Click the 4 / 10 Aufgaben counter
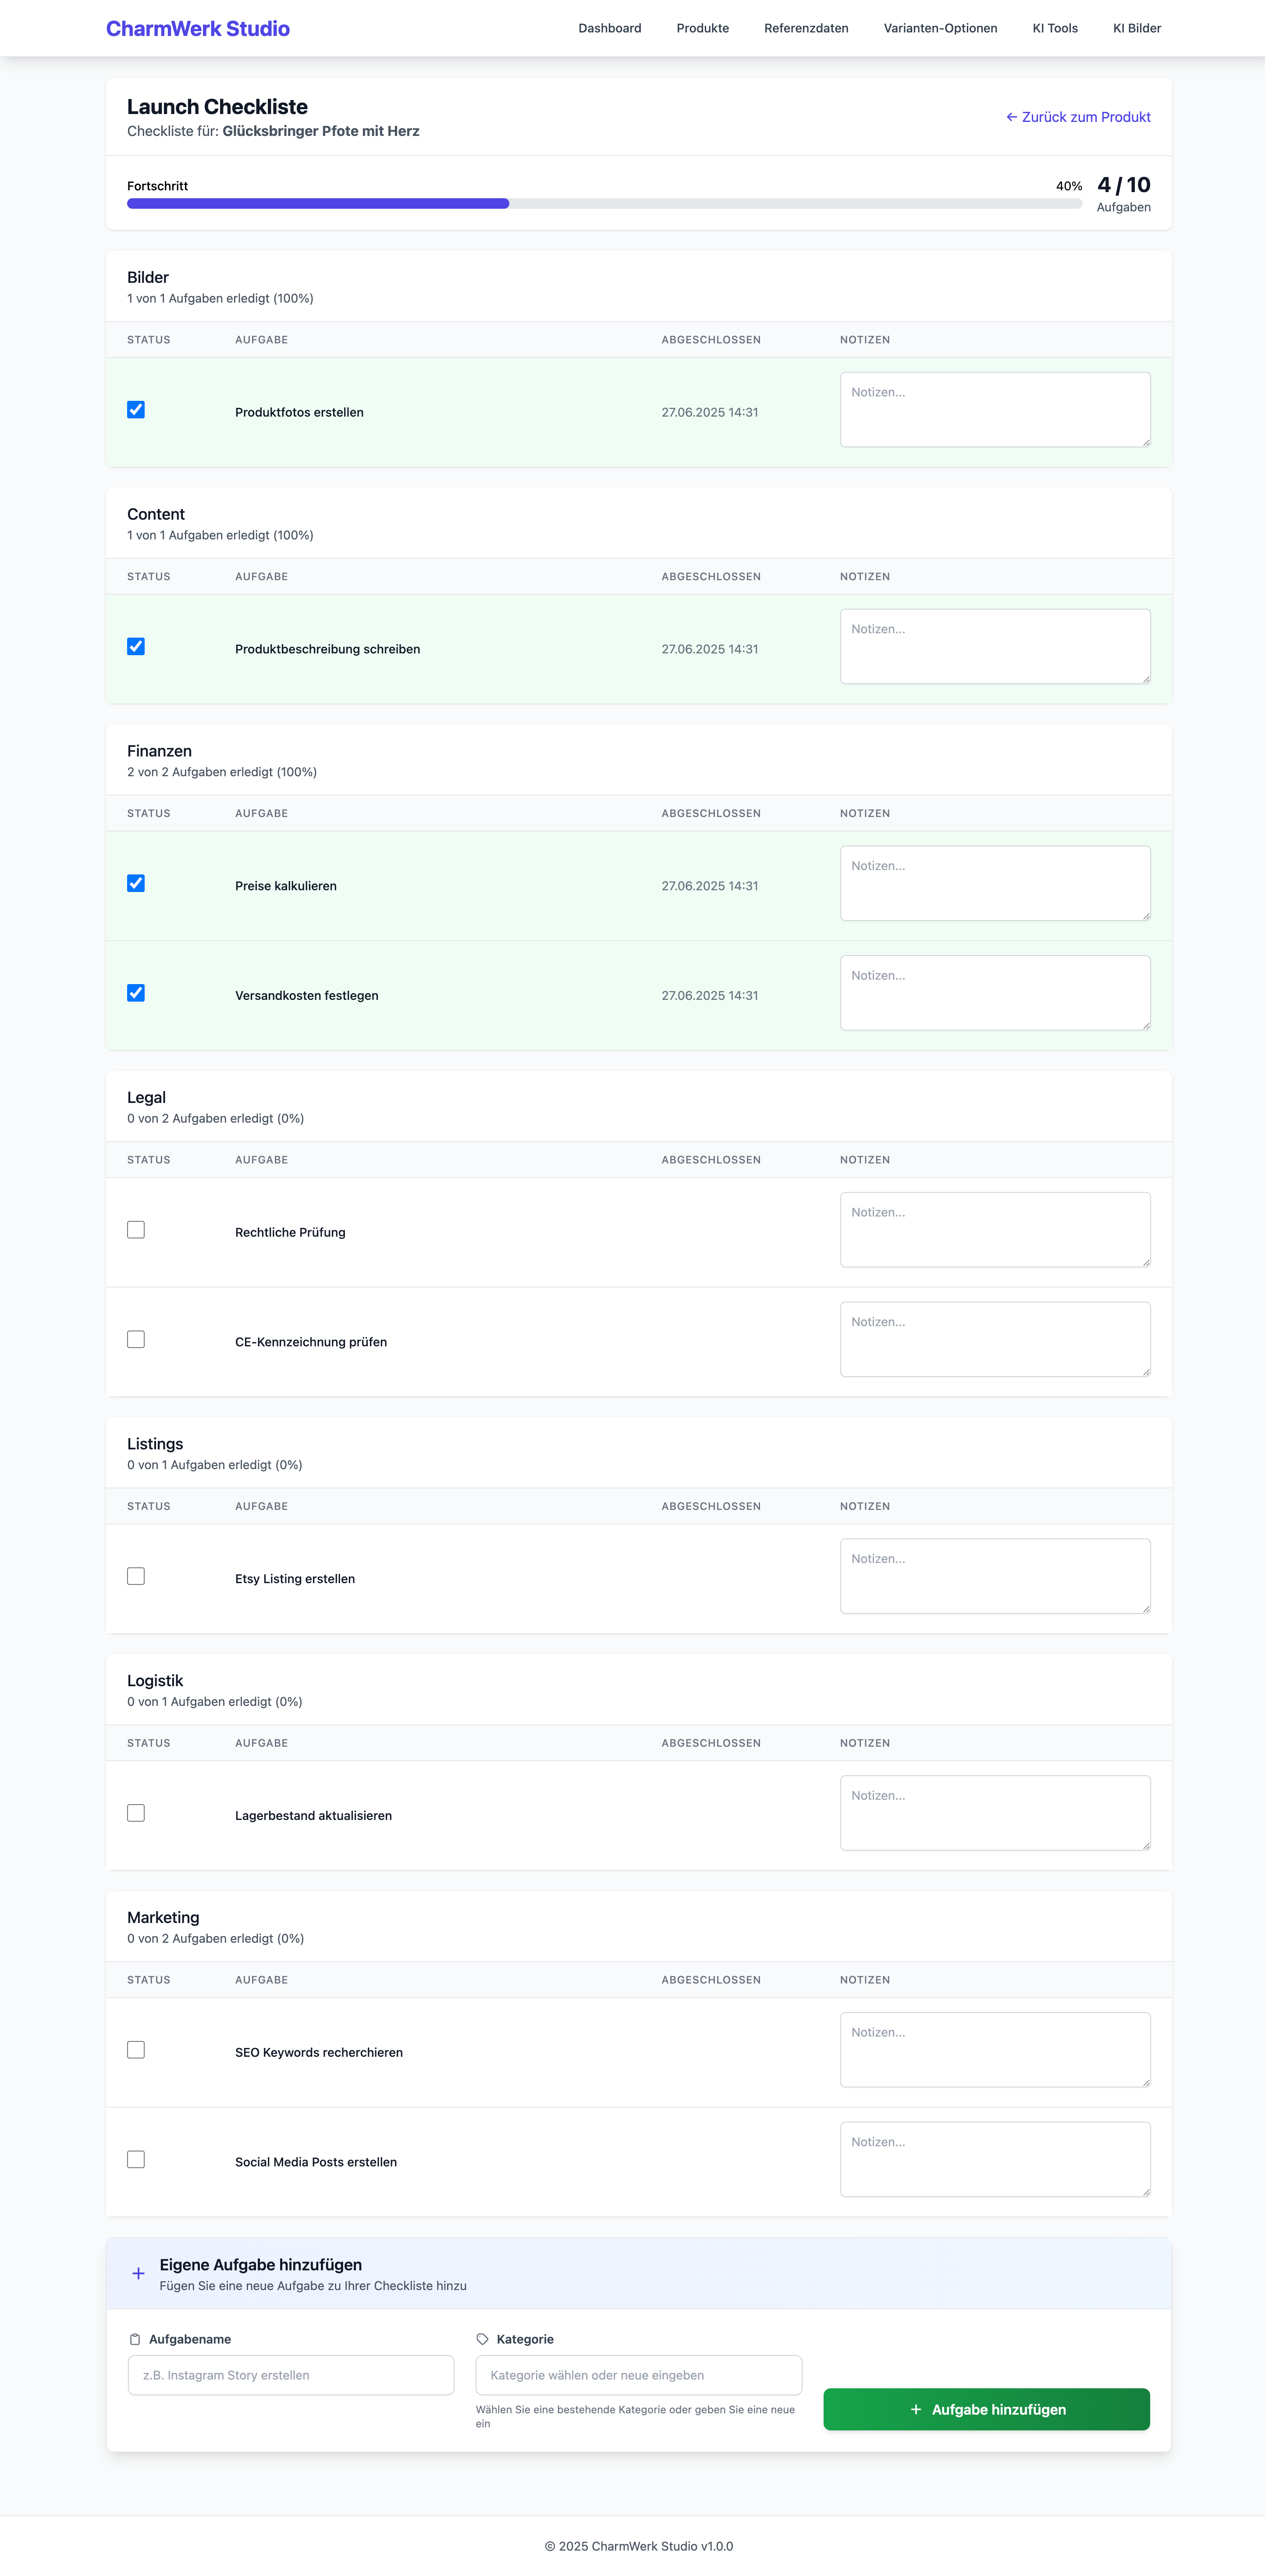 point(1124,194)
